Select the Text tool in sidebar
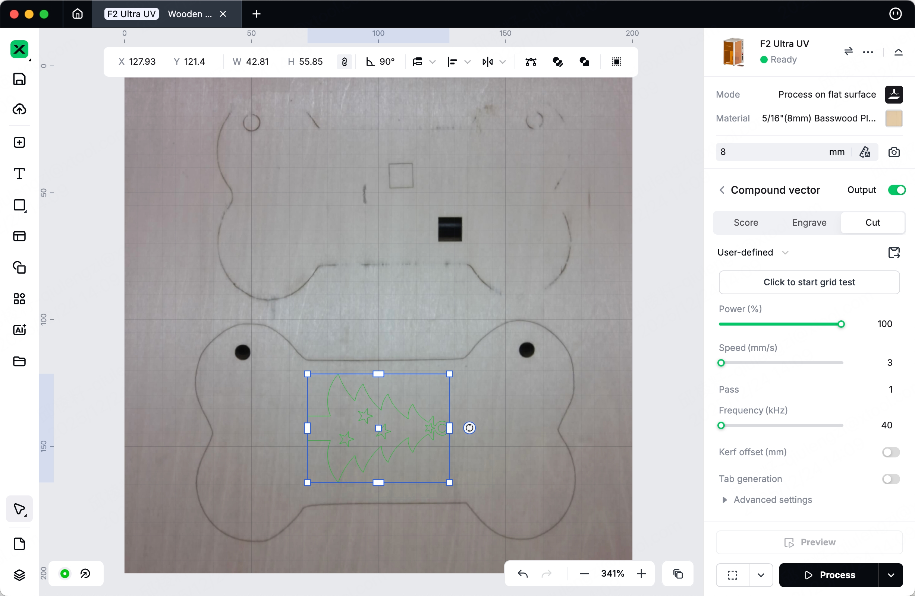This screenshot has width=915, height=596. (x=19, y=174)
